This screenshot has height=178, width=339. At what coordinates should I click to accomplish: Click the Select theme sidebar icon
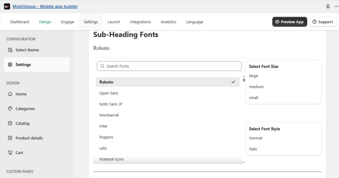coord(10,50)
